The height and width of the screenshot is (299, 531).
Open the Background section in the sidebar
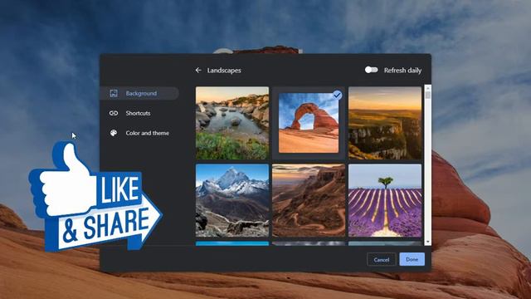139,93
